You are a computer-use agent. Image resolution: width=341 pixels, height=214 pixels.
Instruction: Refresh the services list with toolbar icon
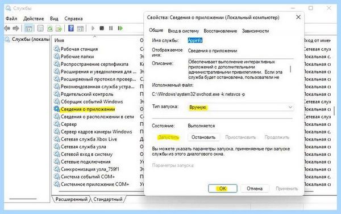[50, 28]
